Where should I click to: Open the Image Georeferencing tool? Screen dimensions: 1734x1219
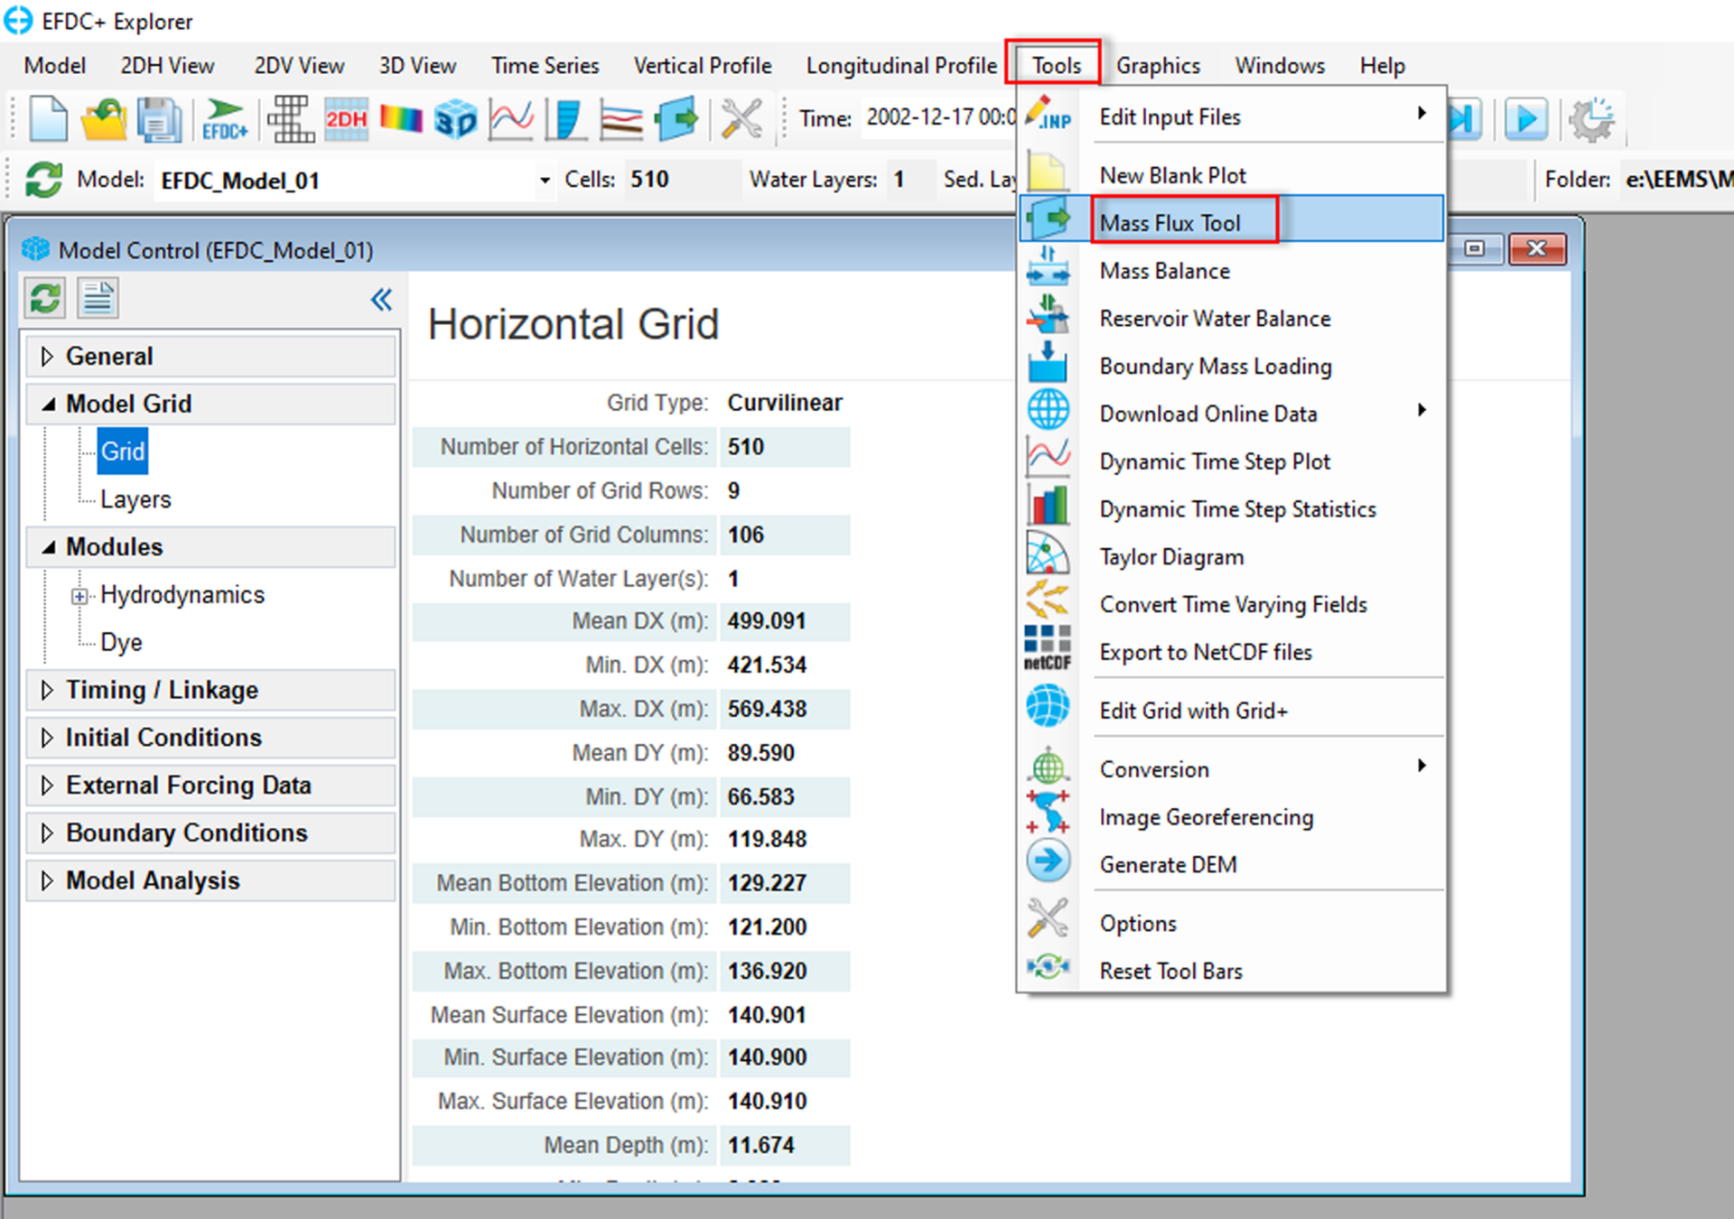(x=1206, y=817)
